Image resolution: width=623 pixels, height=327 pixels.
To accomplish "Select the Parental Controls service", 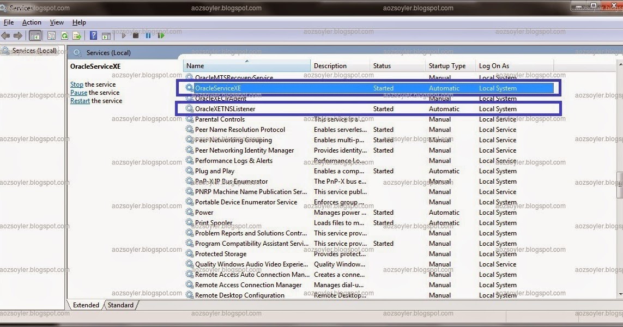I will 220,119.
